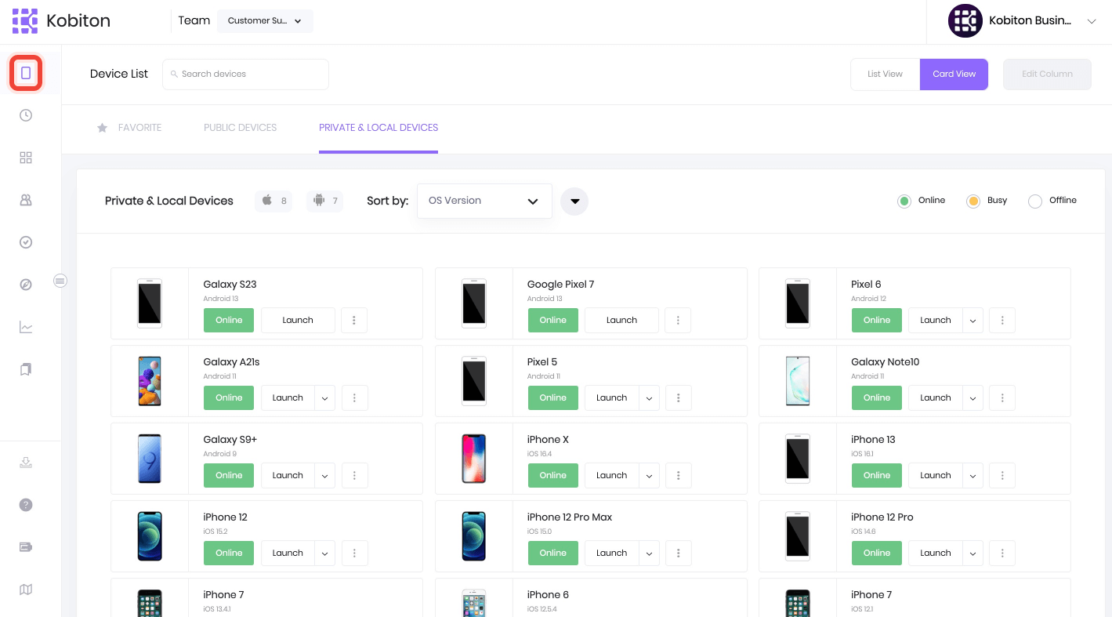Open the map icon in sidebar

[x=26, y=590]
